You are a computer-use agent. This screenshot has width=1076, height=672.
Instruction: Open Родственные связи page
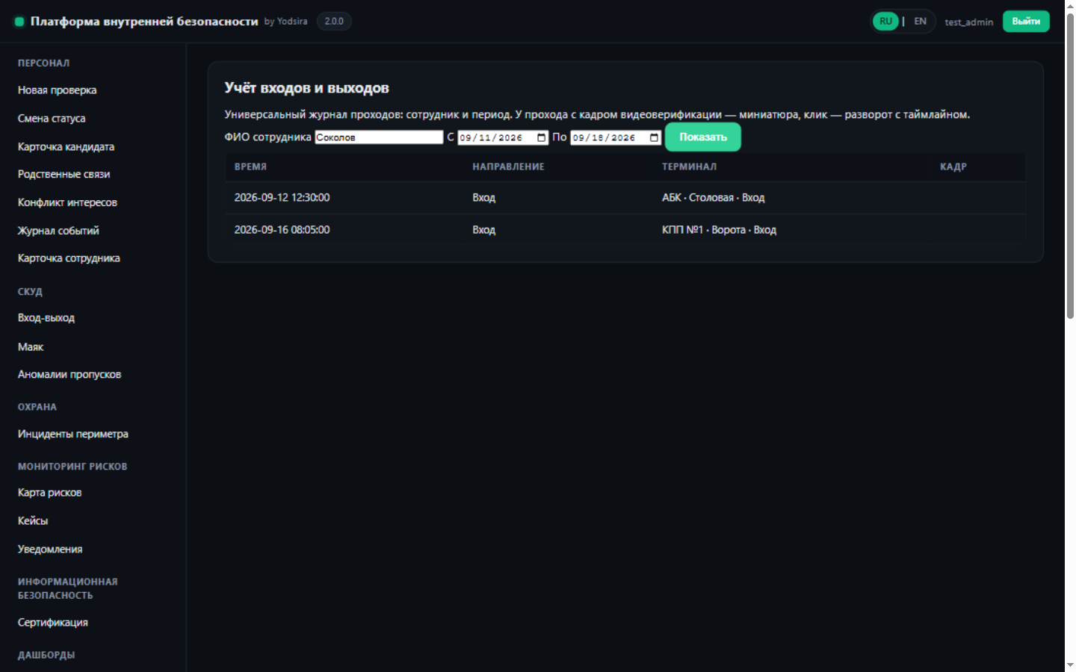pyautogui.click(x=64, y=175)
